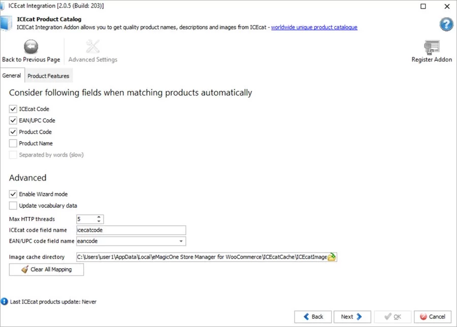
Task: Open the EAN/UPC code field name dropdown
Action: coord(182,241)
